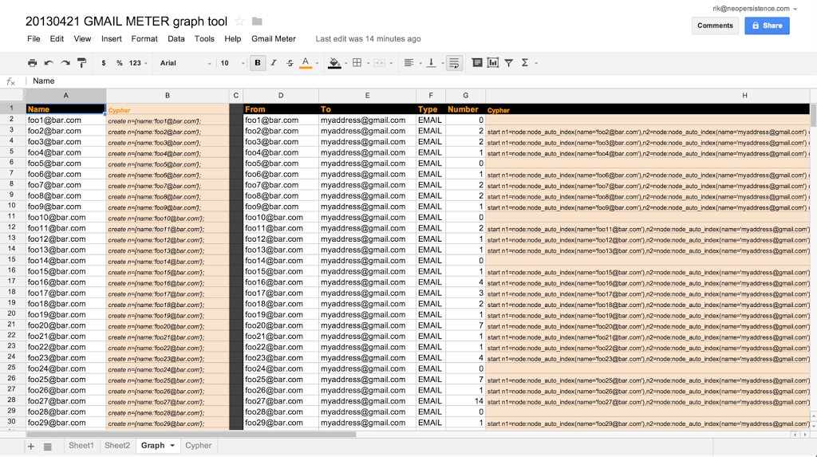The image size is (817, 457).
Task: Add a new sheet with plus icon
Action: tap(31, 446)
